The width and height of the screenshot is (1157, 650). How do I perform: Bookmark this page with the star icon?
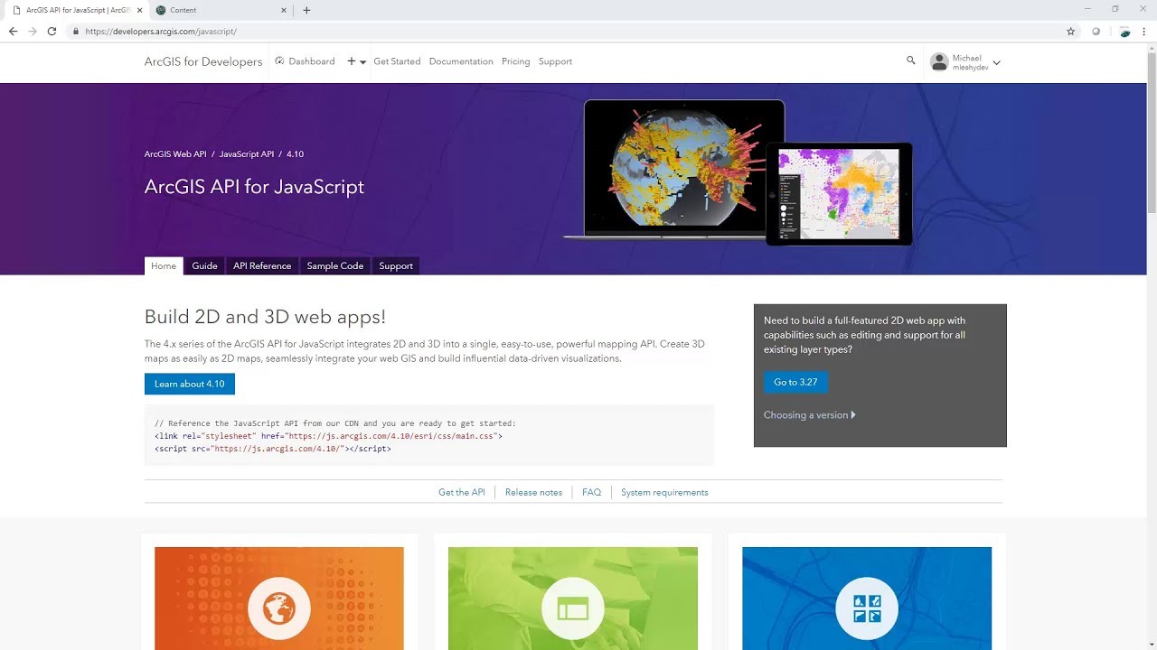coord(1071,31)
